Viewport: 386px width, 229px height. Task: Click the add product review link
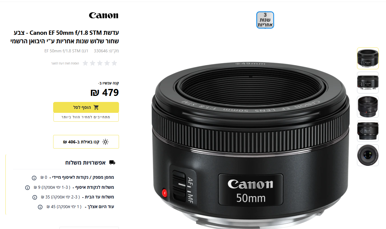[x=65, y=63]
